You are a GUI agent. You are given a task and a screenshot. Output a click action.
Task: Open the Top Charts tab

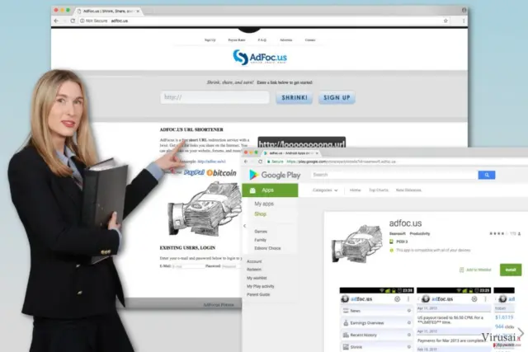click(x=379, y=190)
